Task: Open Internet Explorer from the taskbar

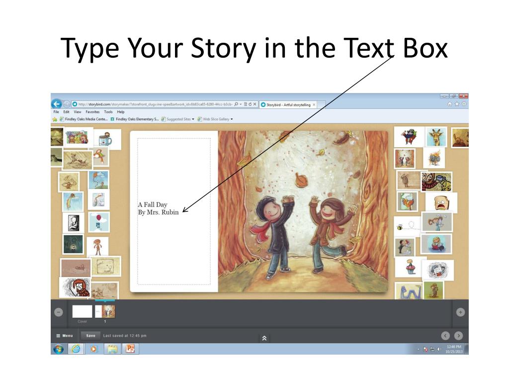Action: pyautogui.click(x=76, y=349)
